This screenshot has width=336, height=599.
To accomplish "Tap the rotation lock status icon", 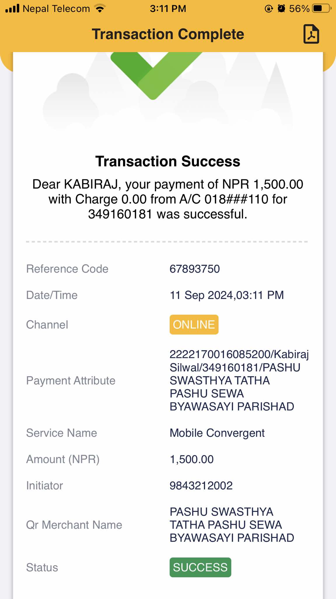I will pos(269,8).
